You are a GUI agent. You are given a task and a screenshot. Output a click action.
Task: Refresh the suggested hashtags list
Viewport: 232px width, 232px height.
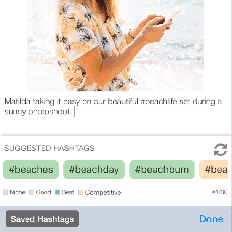pyautogui.click(x=220, y=149)
